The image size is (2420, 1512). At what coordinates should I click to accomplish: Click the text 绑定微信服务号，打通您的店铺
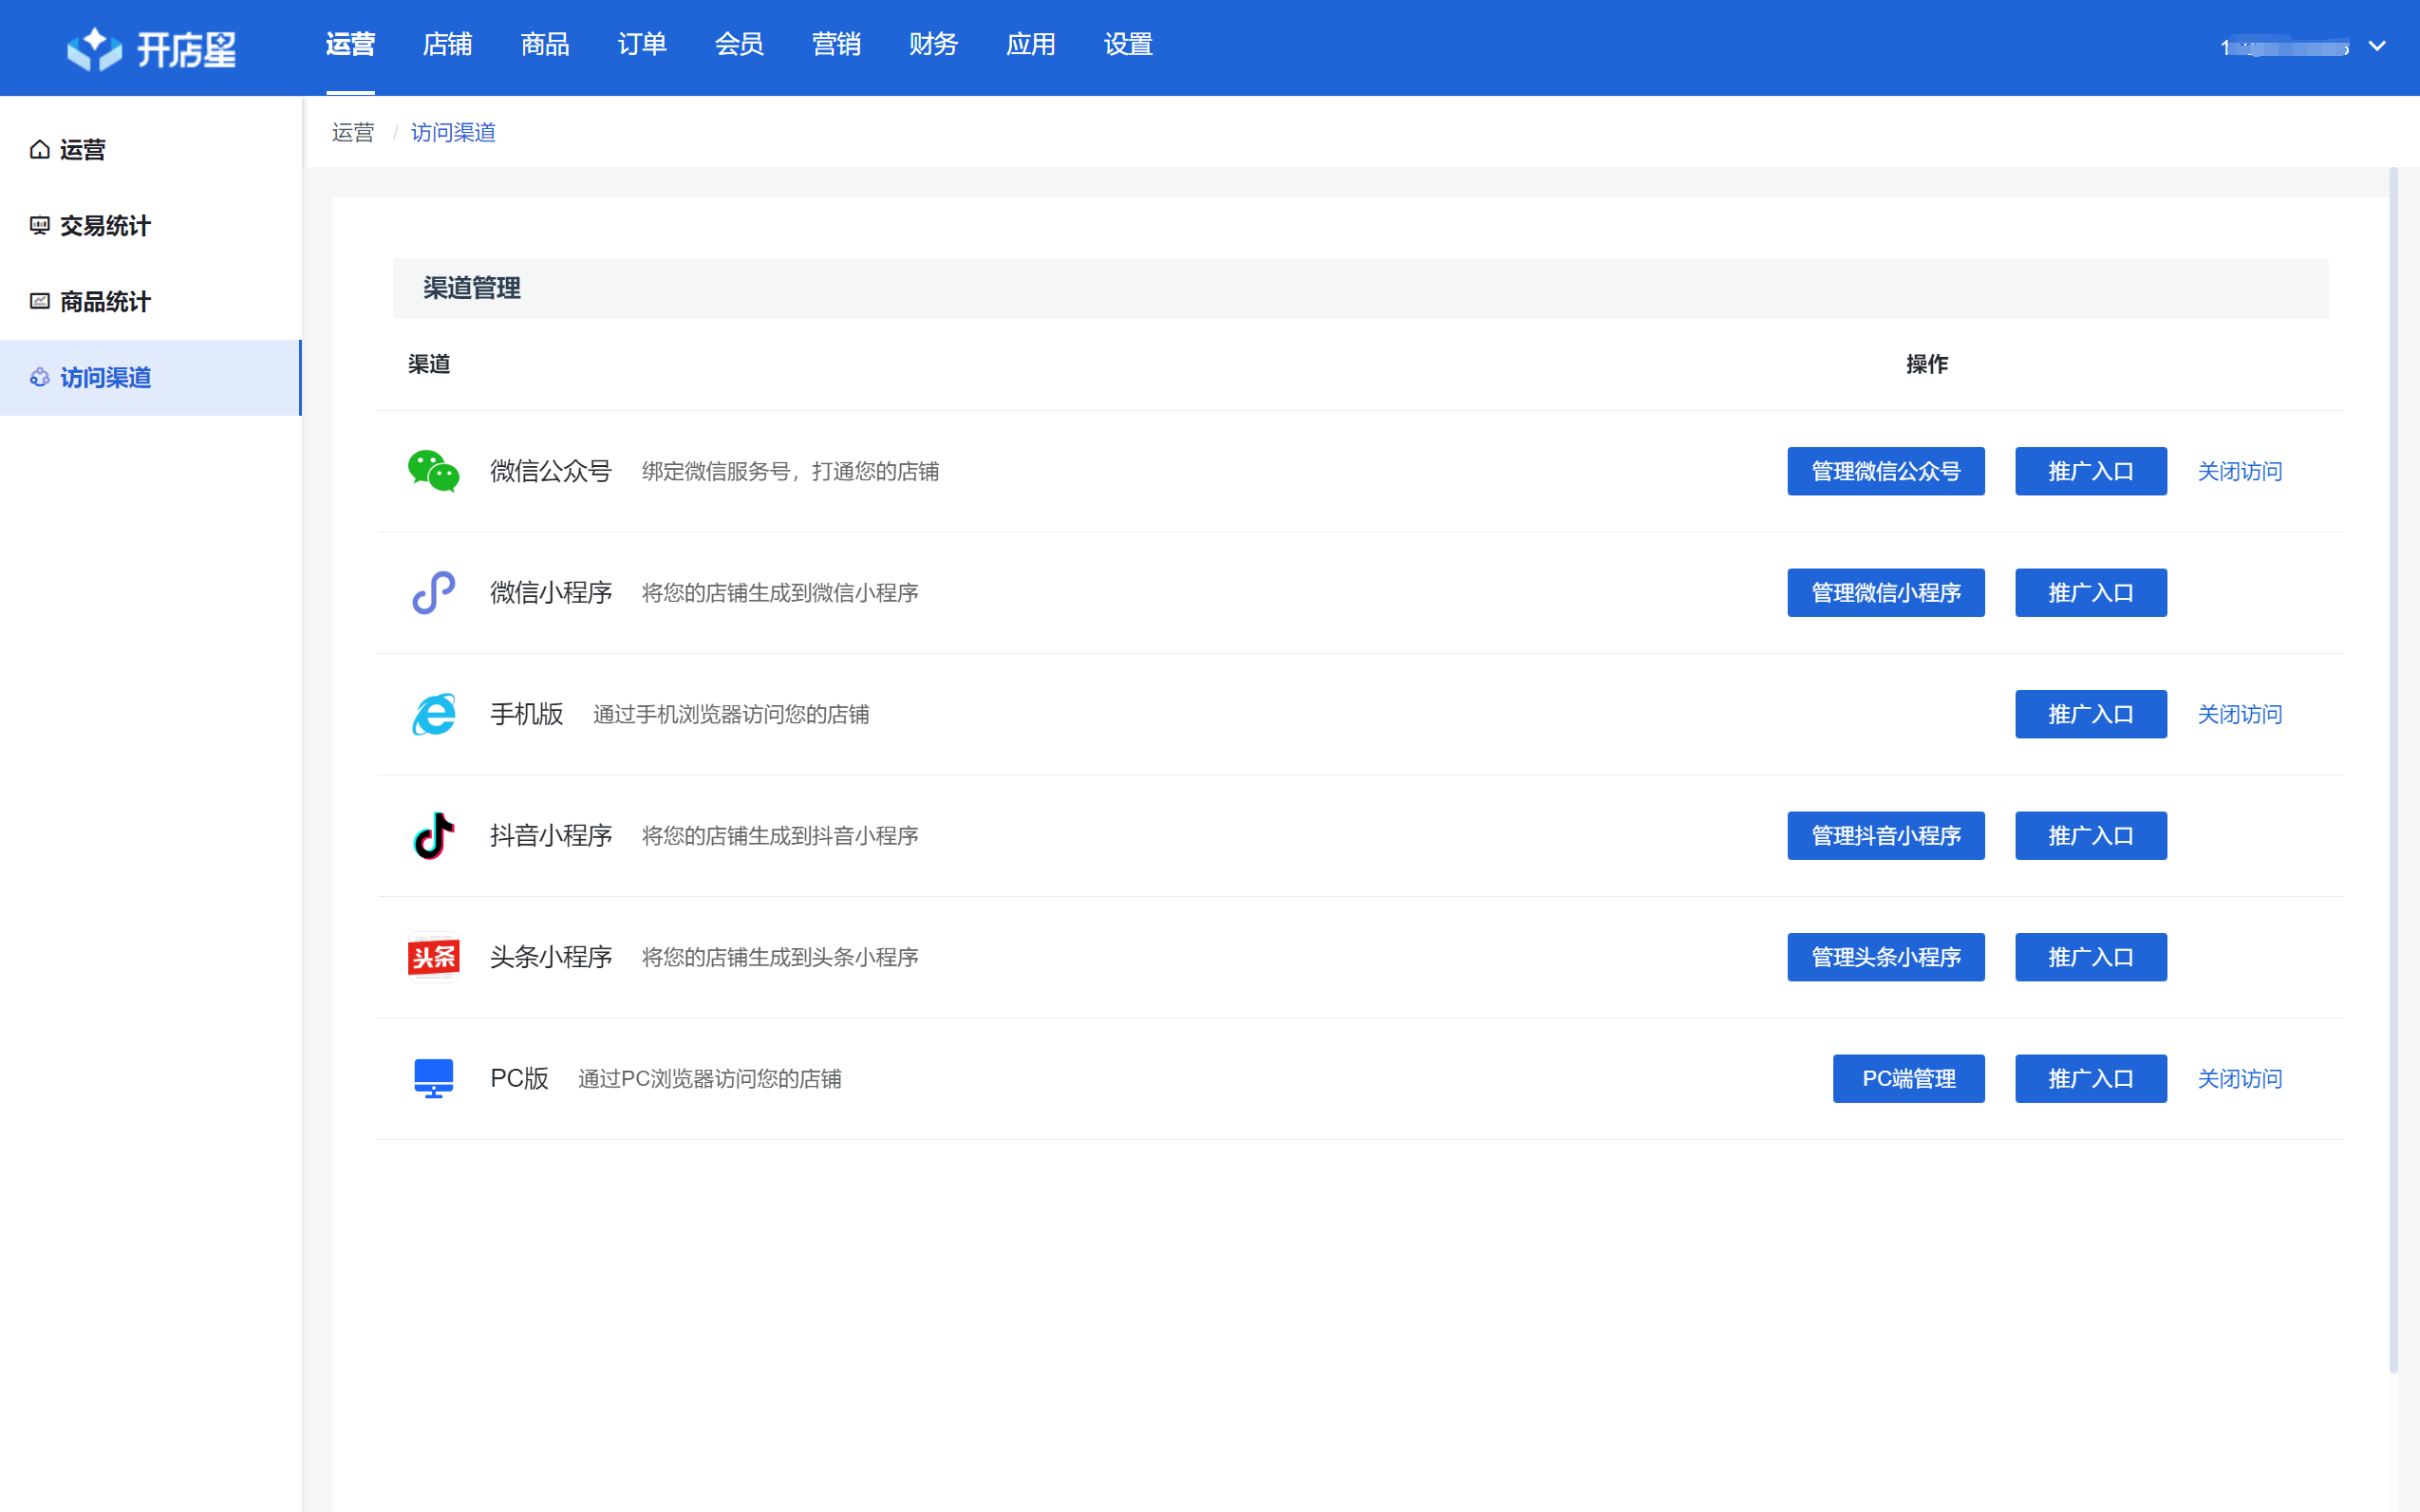790,471
